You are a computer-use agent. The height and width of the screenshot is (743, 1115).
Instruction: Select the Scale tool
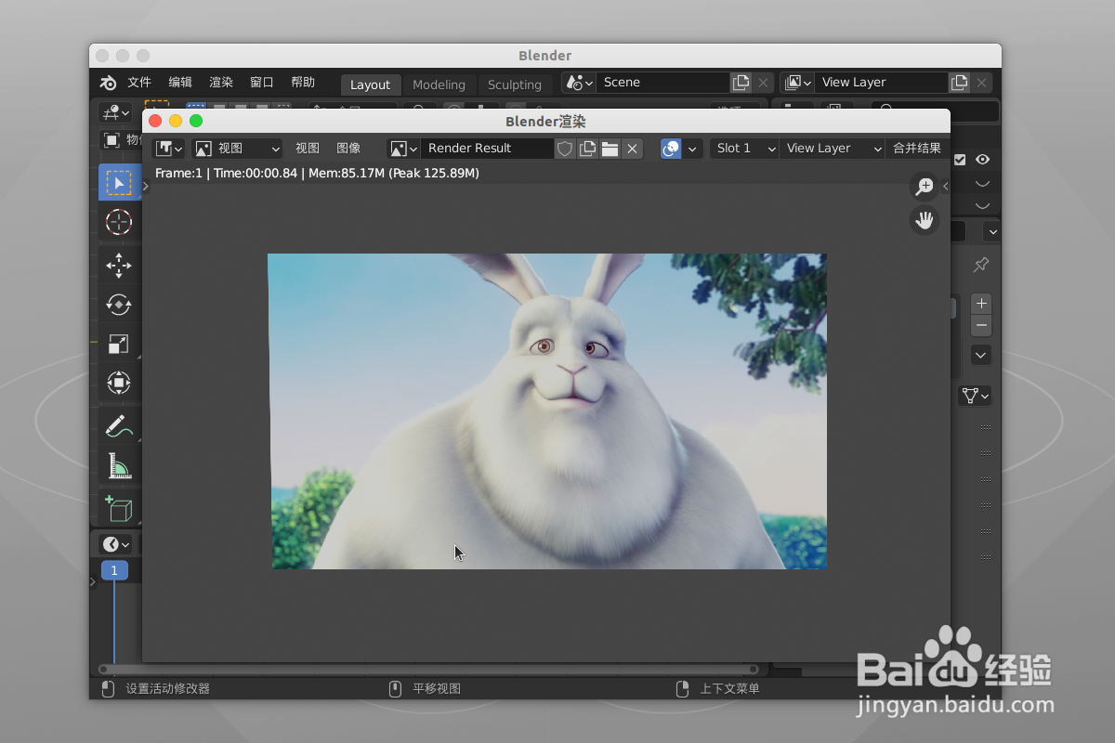tap(119, 345)
